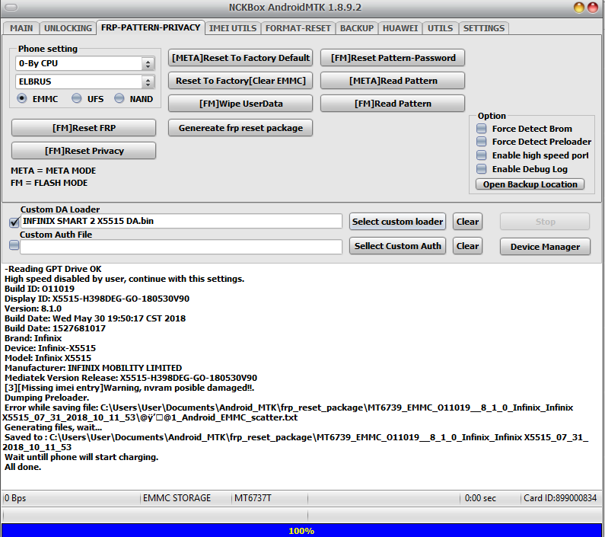
Task: Open the UTILS tab
Action: point(440,28)
